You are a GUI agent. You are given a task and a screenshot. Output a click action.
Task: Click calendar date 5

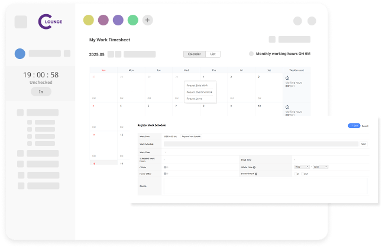[121, 106]
